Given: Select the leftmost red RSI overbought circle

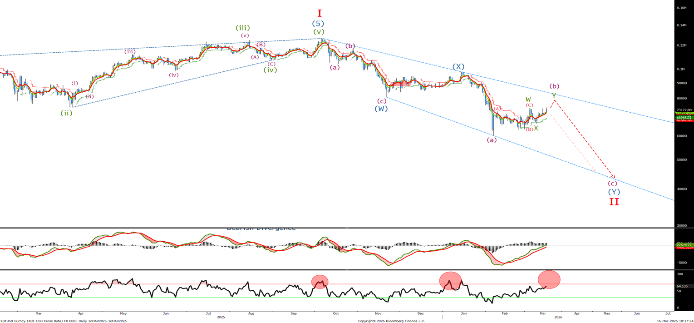Looking at the screenshot, I should coord(320,282).
